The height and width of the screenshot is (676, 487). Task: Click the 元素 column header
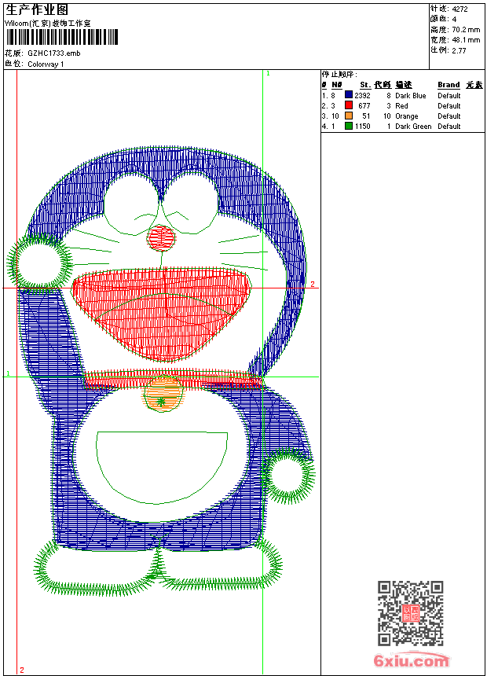click(474, 85)
